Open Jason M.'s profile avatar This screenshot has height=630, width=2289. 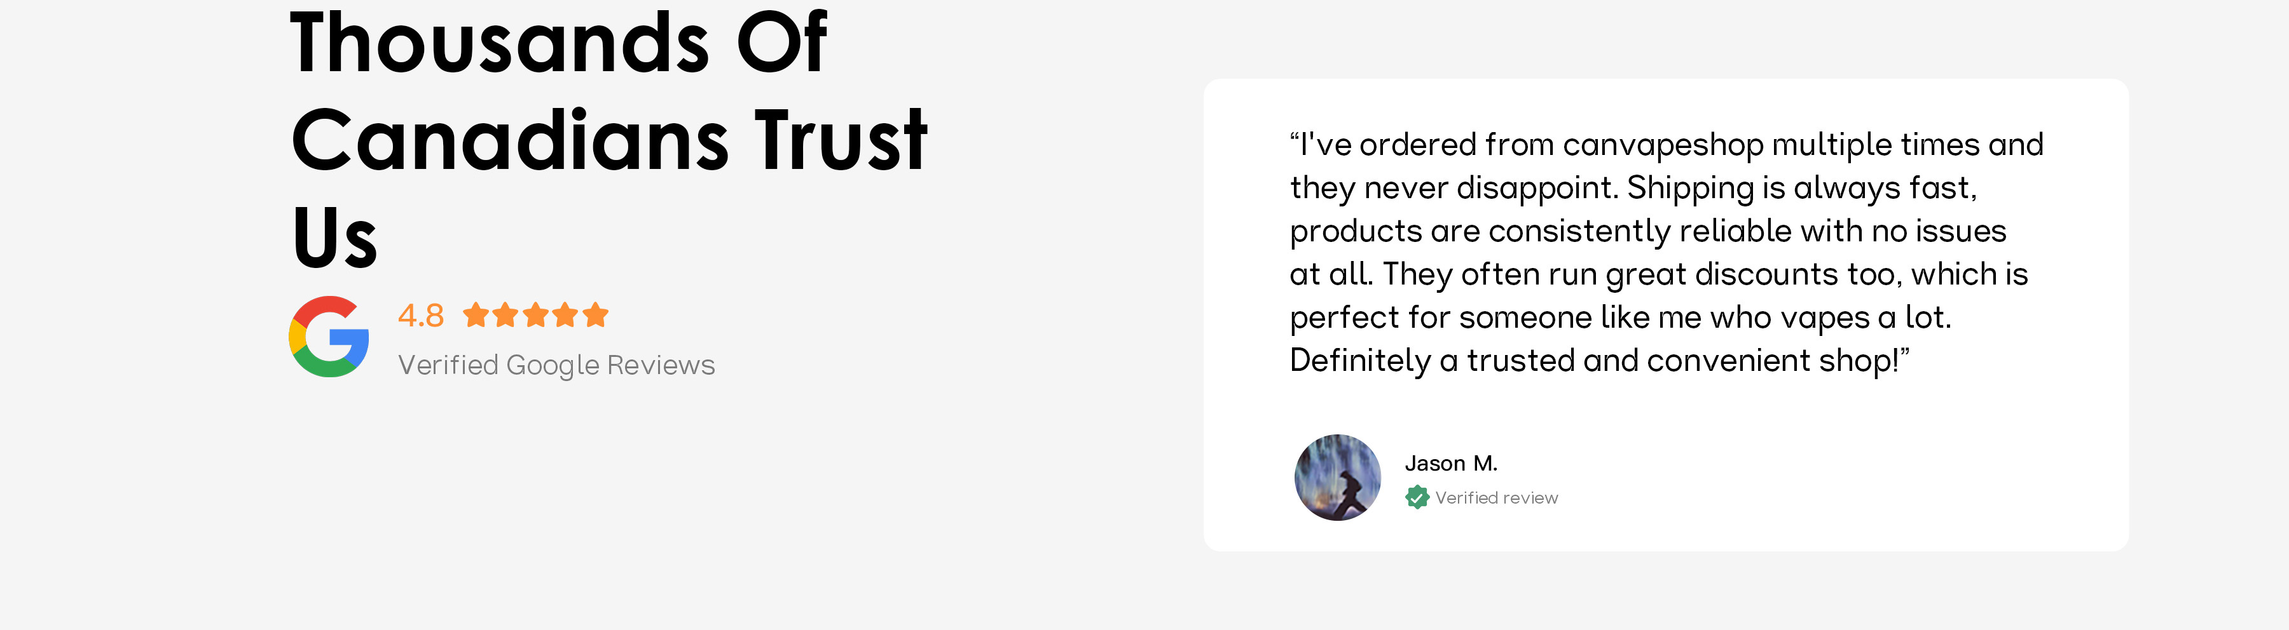tap(1337, 478)
